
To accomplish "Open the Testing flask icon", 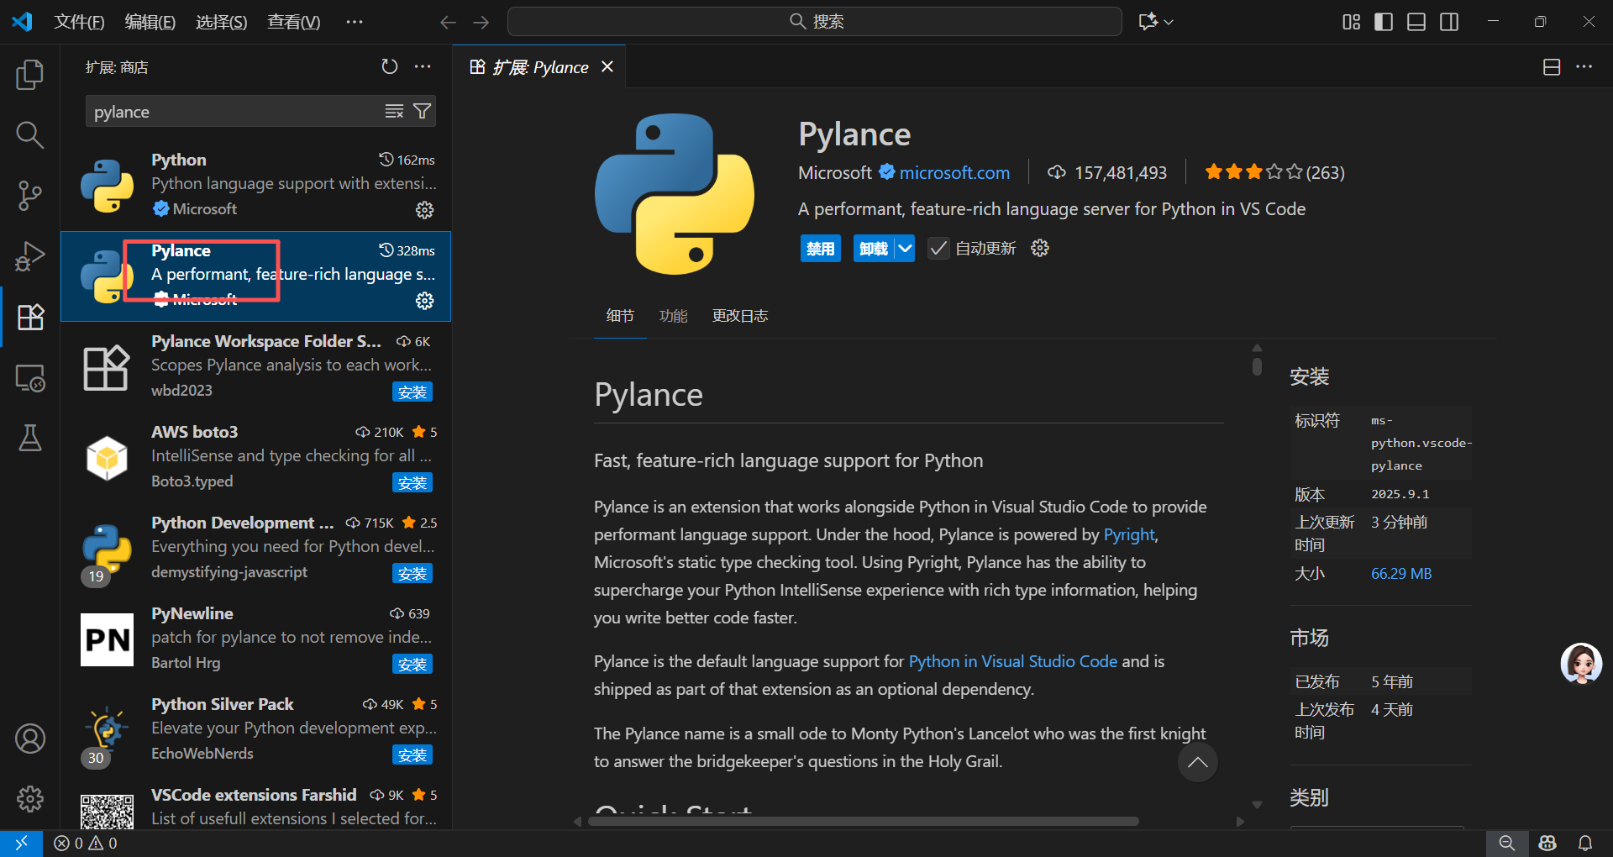I will point(30,438).
